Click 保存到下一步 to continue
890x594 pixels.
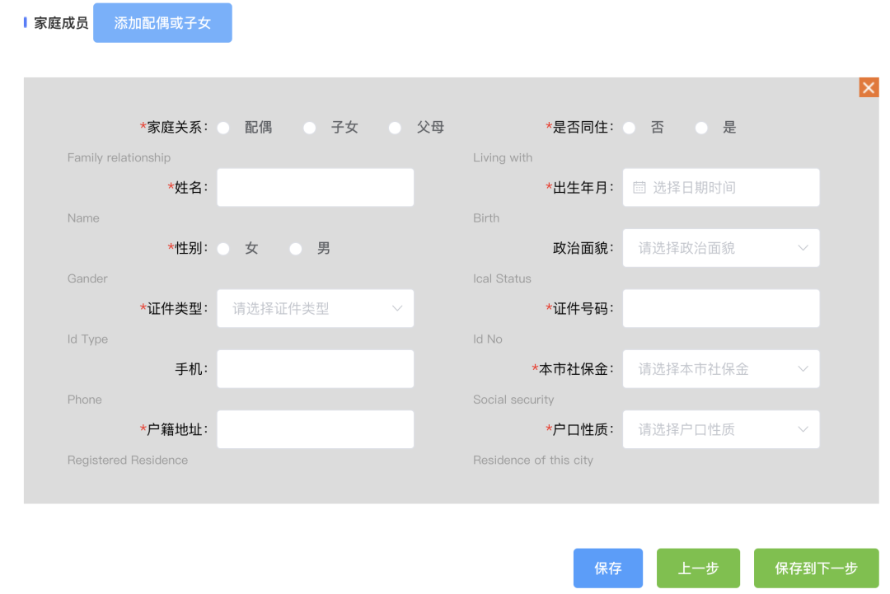[816, 568]
